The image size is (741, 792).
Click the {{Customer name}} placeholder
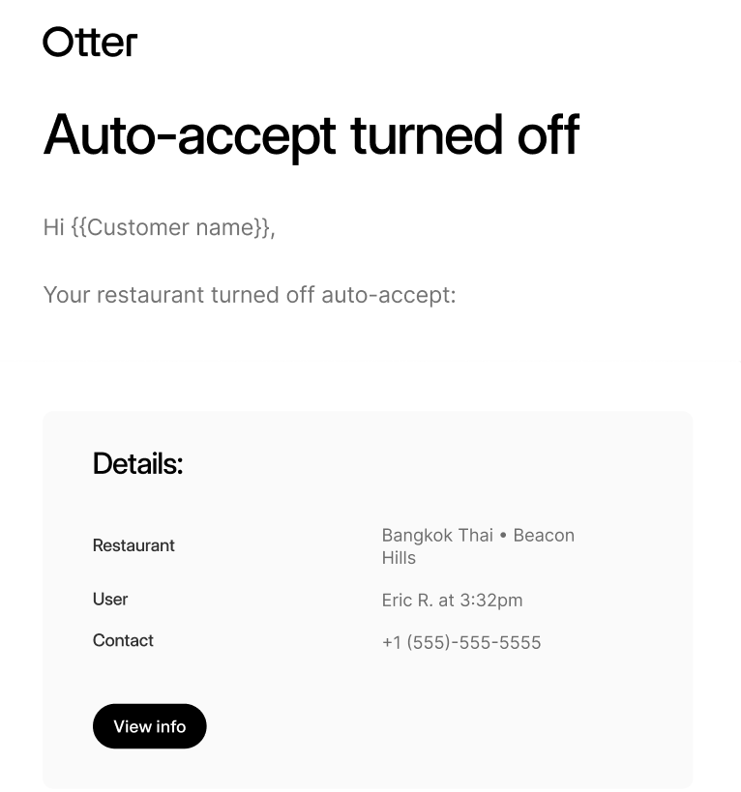[170, 227]
